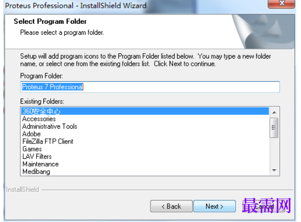
Task: Click the InstallShield label at bottom
Action: [x=23, y=190]
